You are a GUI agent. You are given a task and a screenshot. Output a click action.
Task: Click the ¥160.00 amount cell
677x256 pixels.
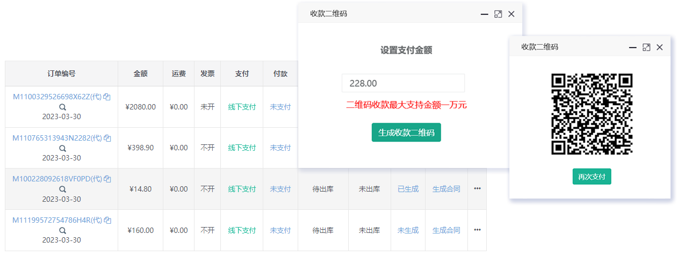140,230
